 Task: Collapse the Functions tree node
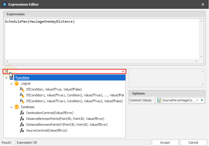(x=6, y=78)
